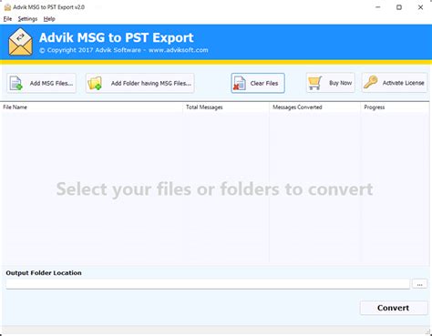Click the Clear Files button label
This screenshot has height=336, width=432.
[x=264, y=83]
